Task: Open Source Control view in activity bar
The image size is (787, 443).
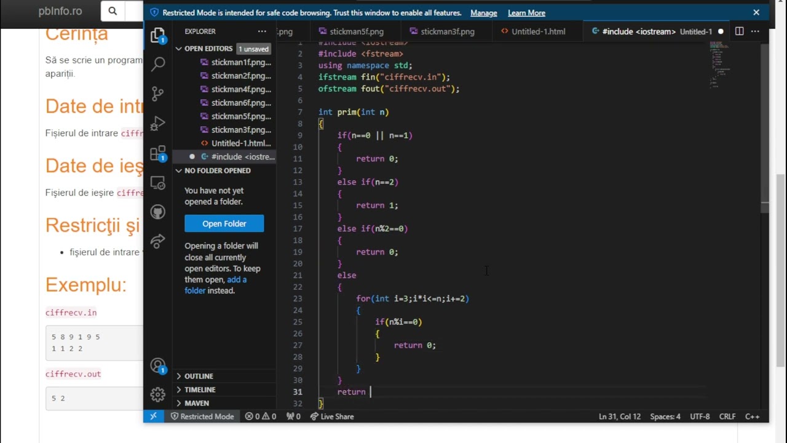Action: [x=158, y=94]
